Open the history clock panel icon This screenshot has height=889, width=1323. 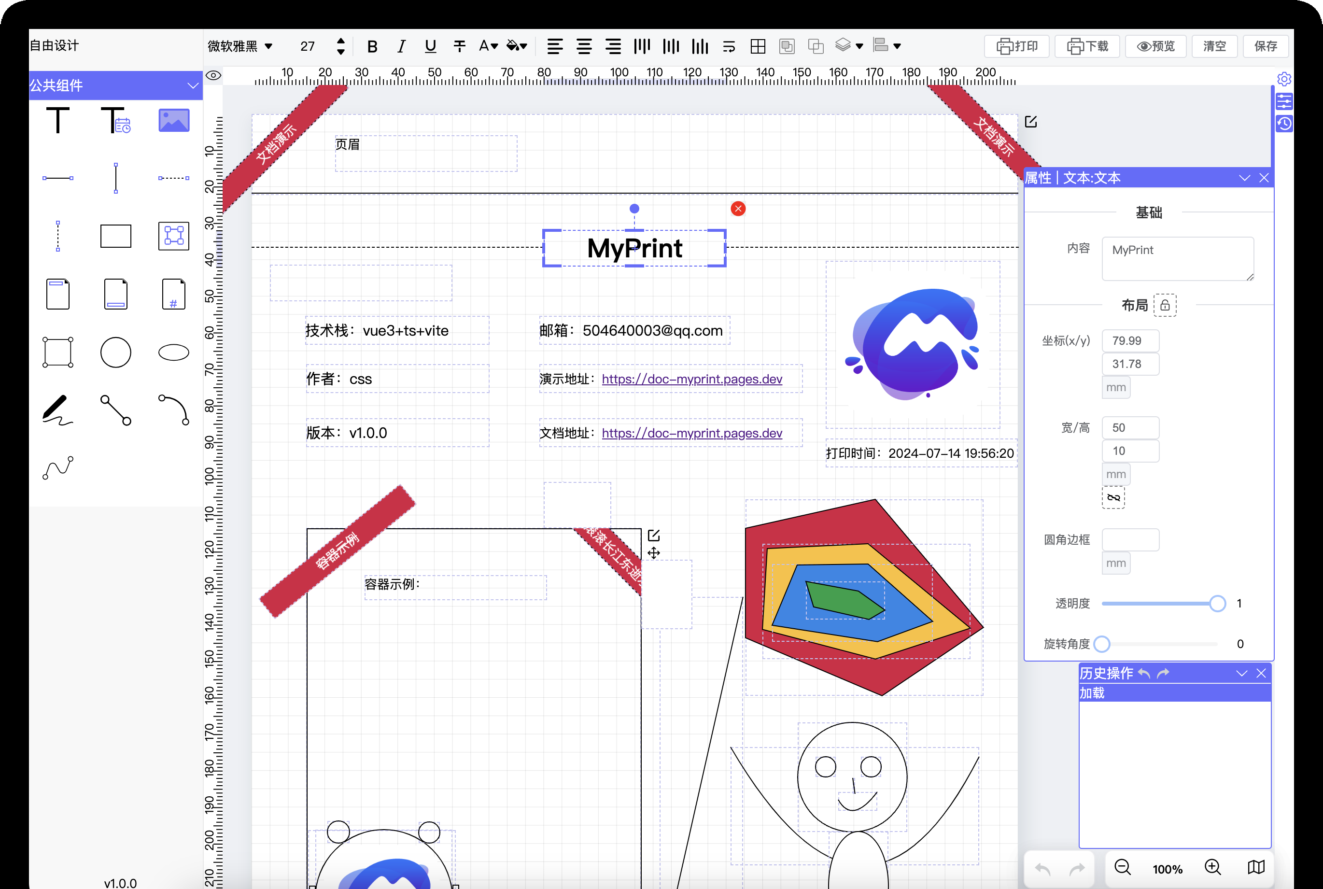1284,124
